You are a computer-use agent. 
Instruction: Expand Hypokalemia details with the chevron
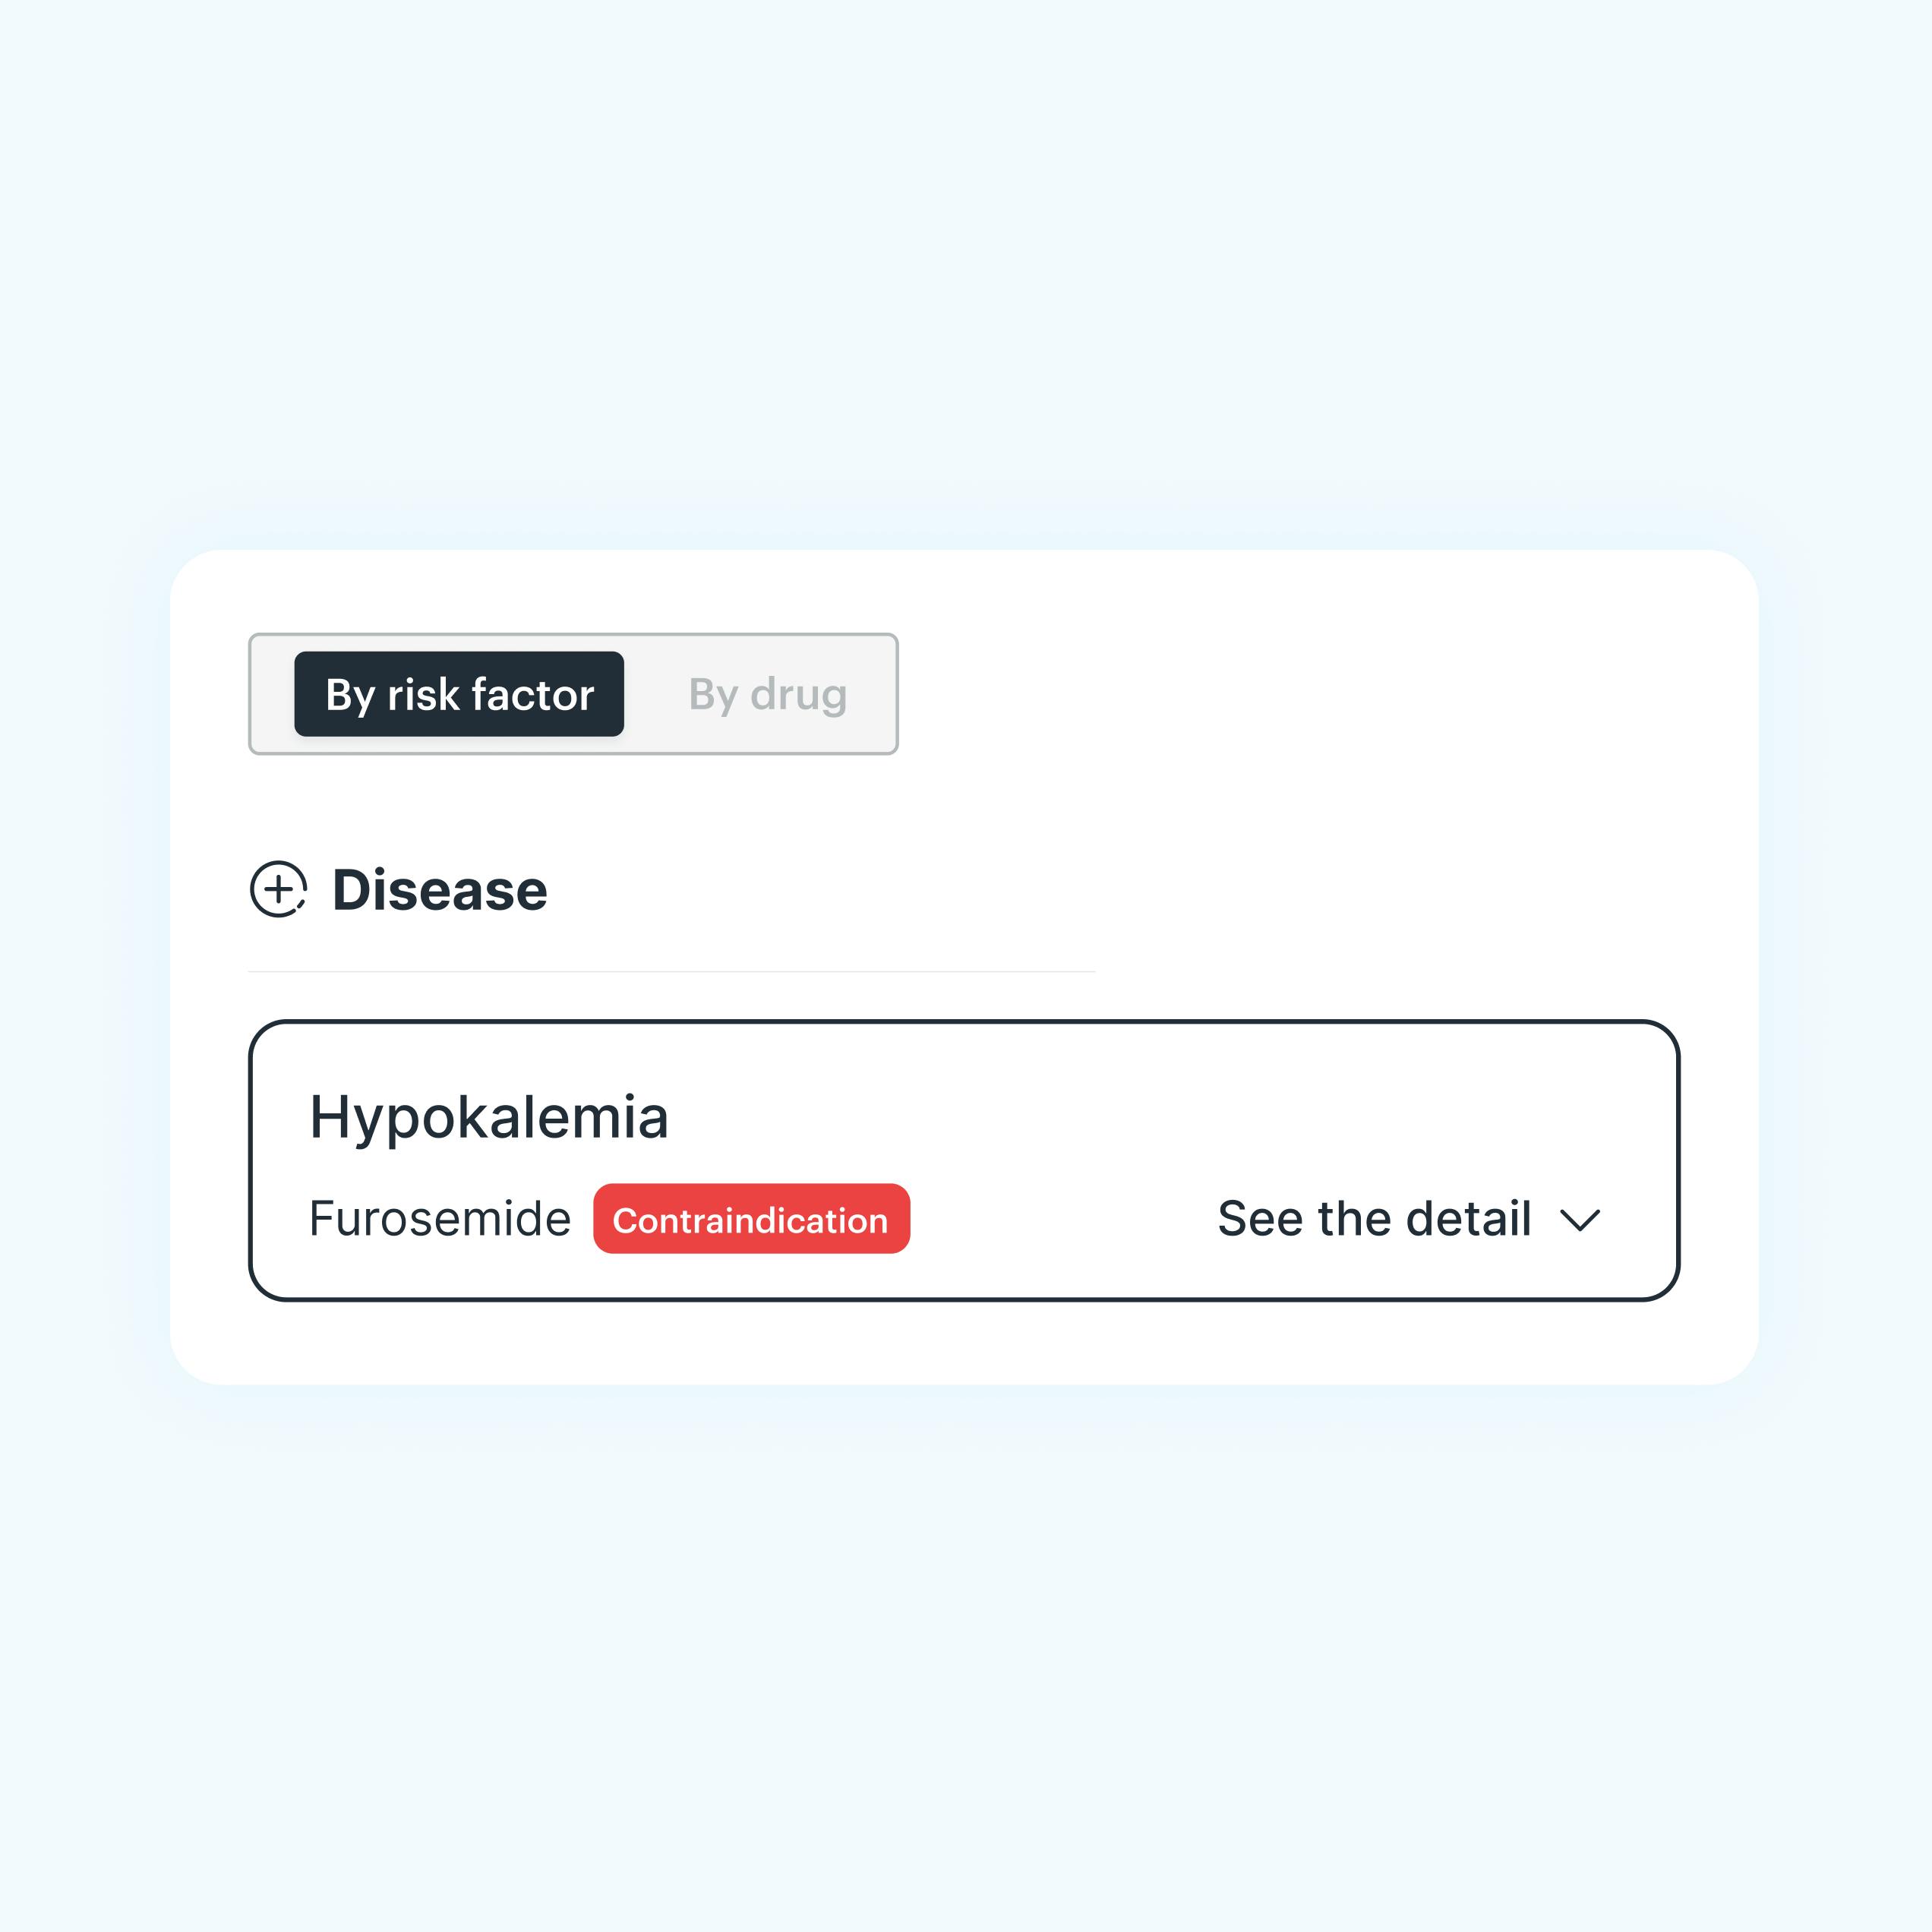tap(1580, 1220)
